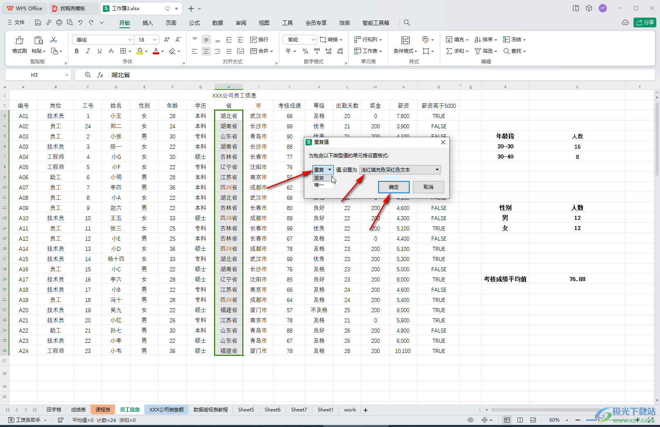Apply italic formatting
This screenshot has height=427, width=660.
tap(88, 51)
